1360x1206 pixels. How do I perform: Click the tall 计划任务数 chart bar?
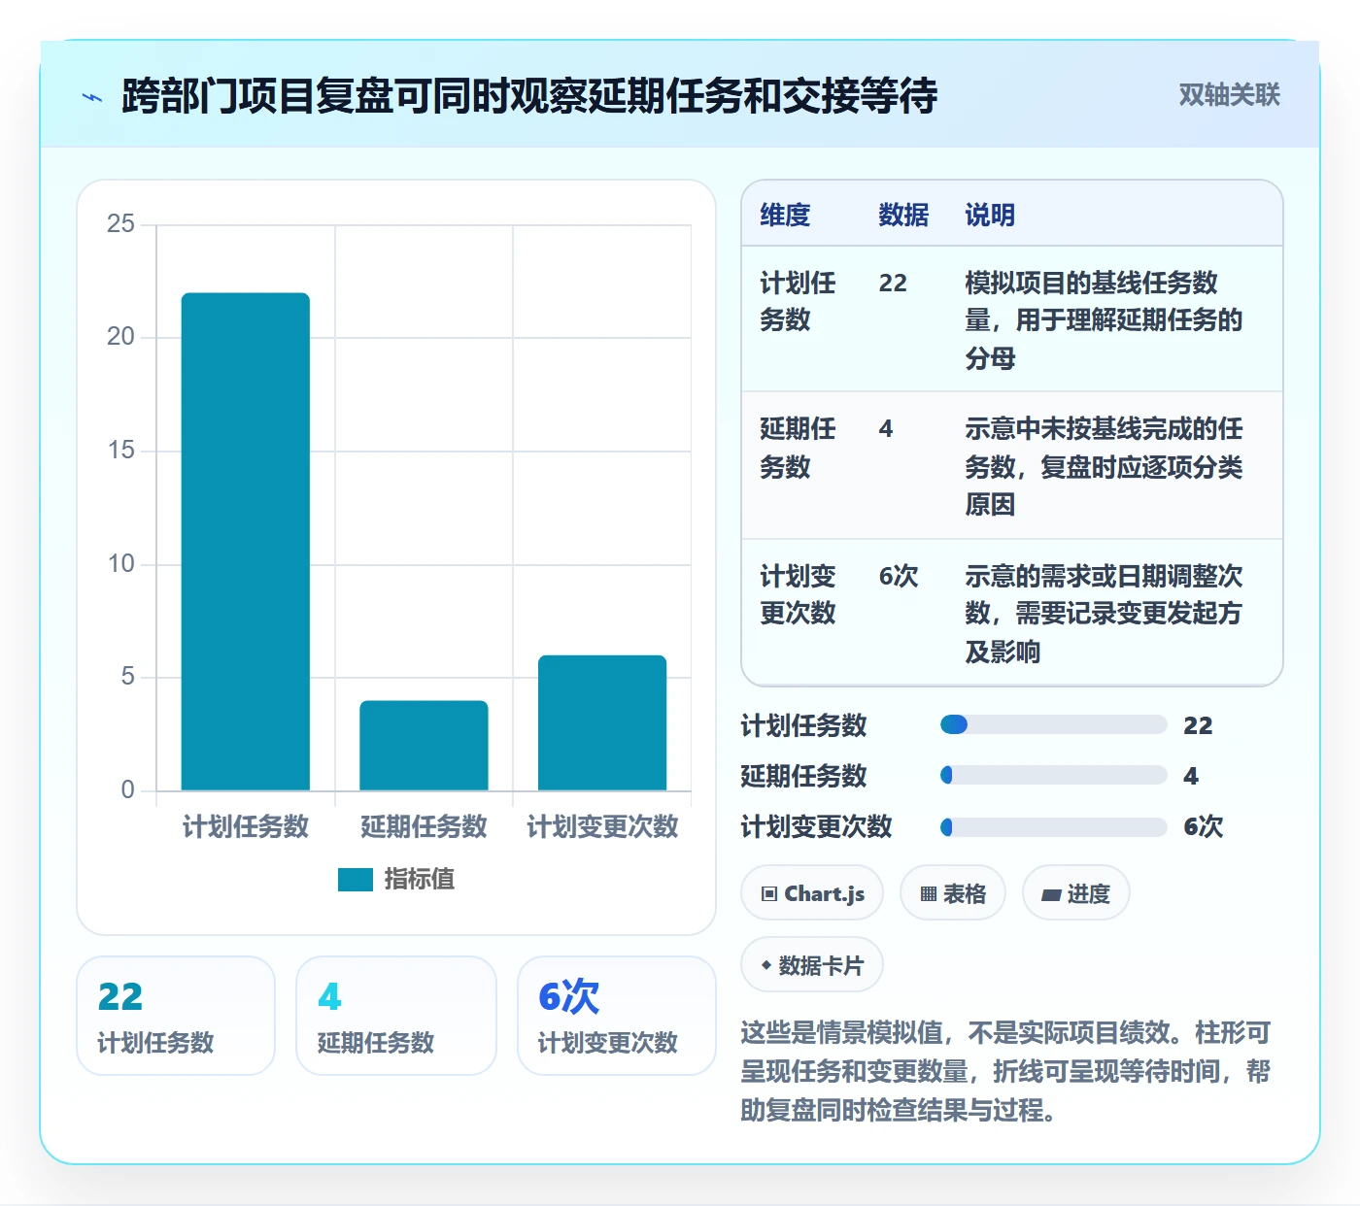point(246,542)
